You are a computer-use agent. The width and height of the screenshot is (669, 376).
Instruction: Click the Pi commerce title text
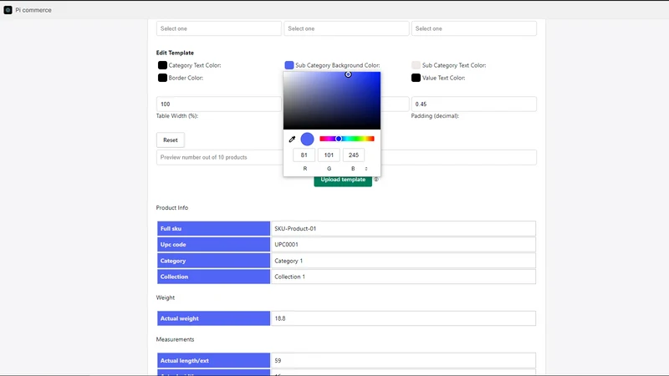[x=33, y=10]
